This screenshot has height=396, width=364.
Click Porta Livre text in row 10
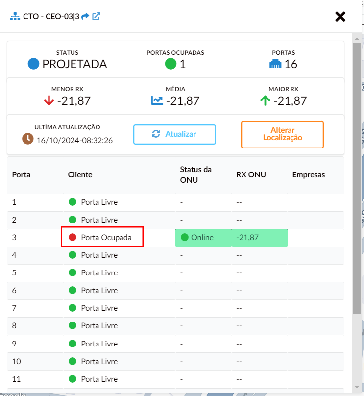99,361
